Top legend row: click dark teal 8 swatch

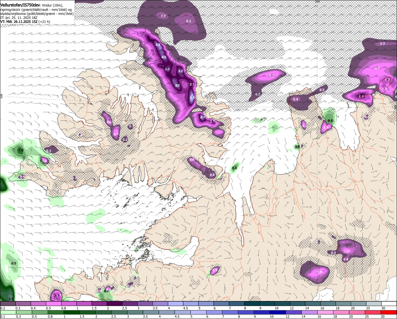coord(252,304)
